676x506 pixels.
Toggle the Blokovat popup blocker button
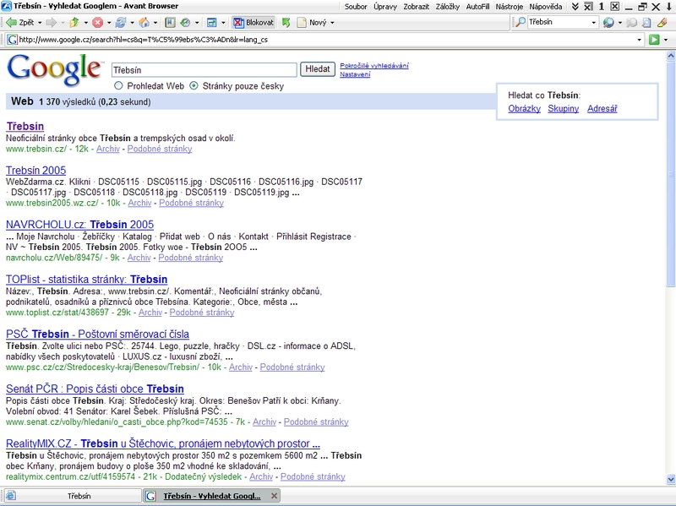[x=253, y=23]
